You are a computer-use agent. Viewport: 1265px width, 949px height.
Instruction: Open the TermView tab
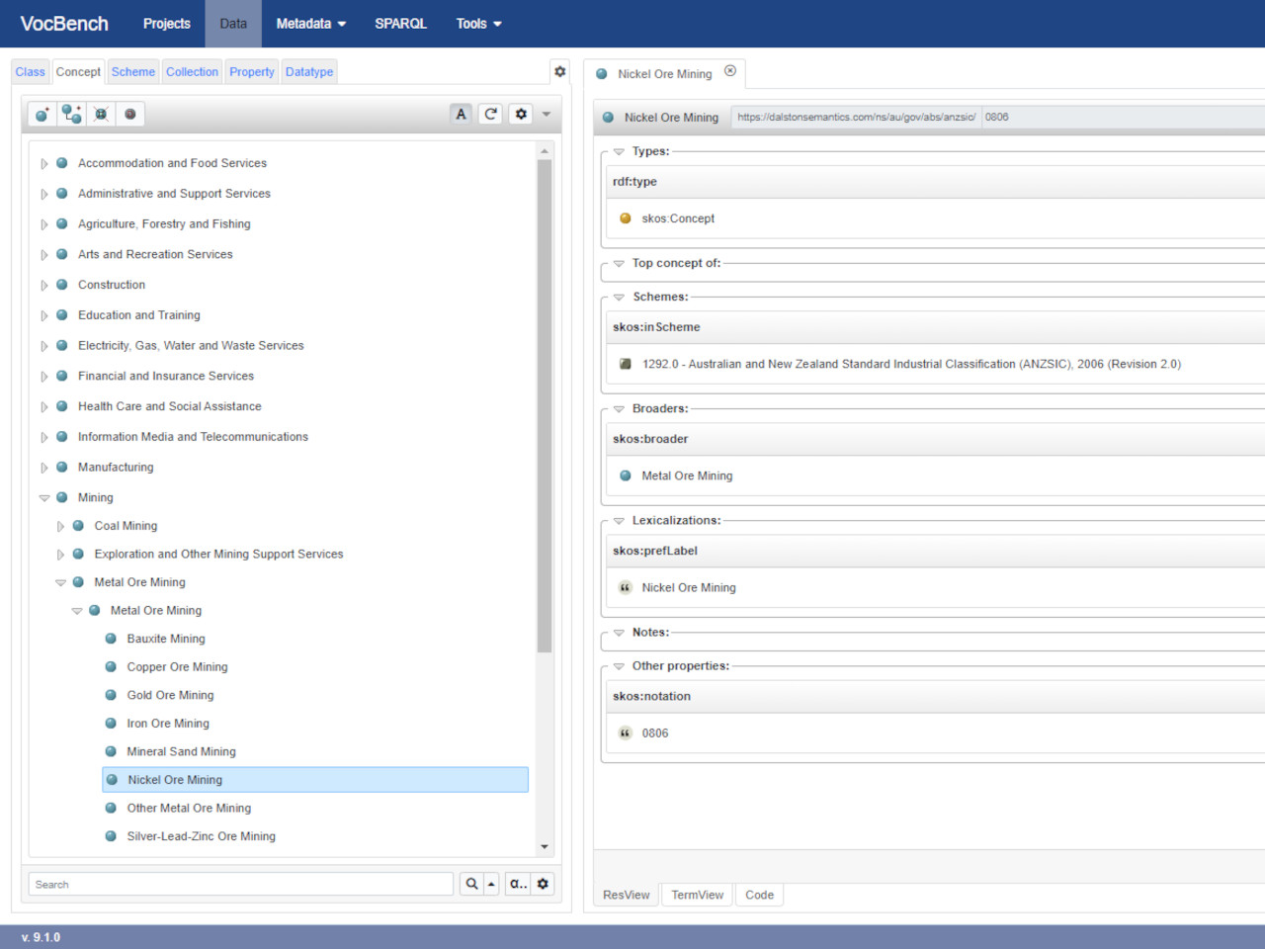[x=697, y=896]
